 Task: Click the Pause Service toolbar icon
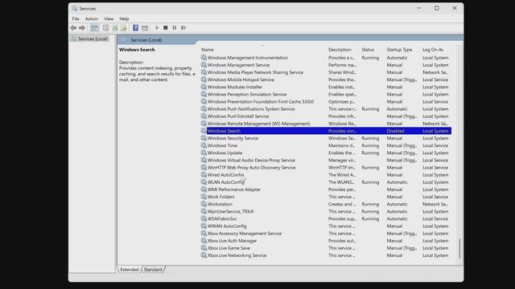click(175, 28)
